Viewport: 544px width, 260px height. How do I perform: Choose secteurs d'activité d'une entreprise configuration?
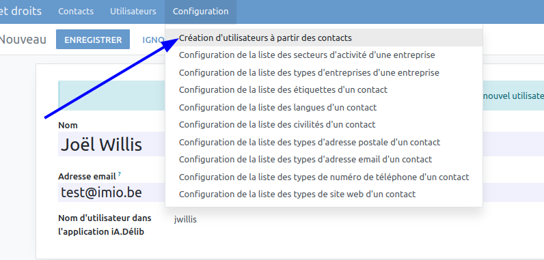pos(324,55)
